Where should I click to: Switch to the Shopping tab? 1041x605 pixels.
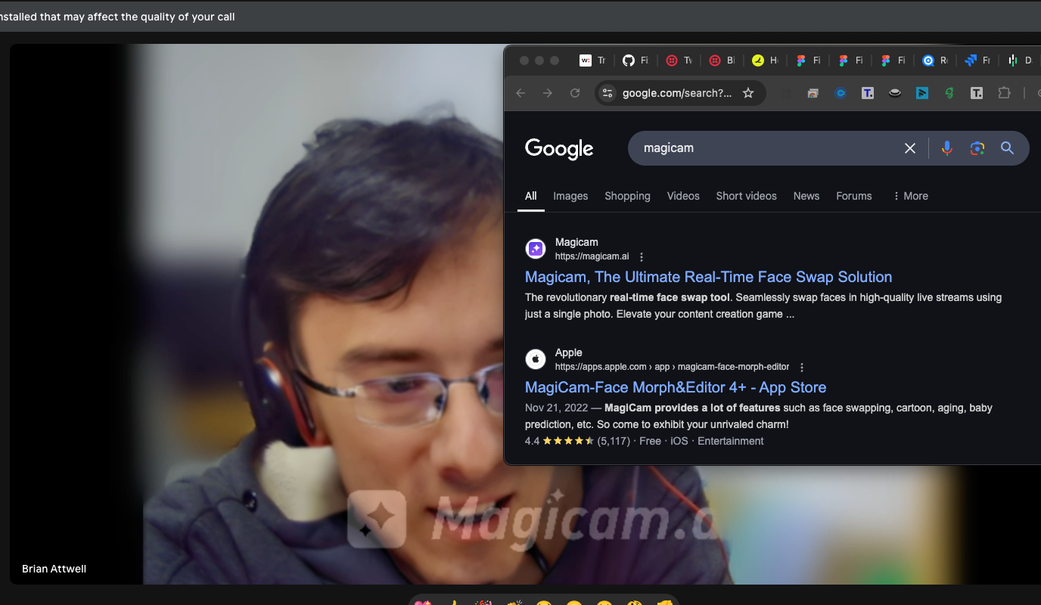pyautogui.click(x=627, y=196)
